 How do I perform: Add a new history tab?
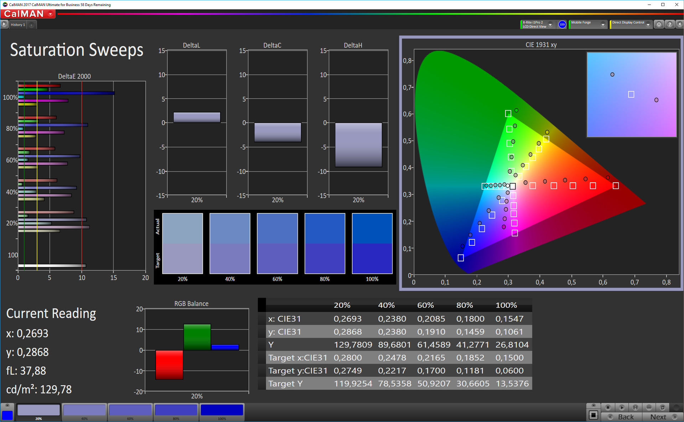pyautogui.click(x=31, y=25)
